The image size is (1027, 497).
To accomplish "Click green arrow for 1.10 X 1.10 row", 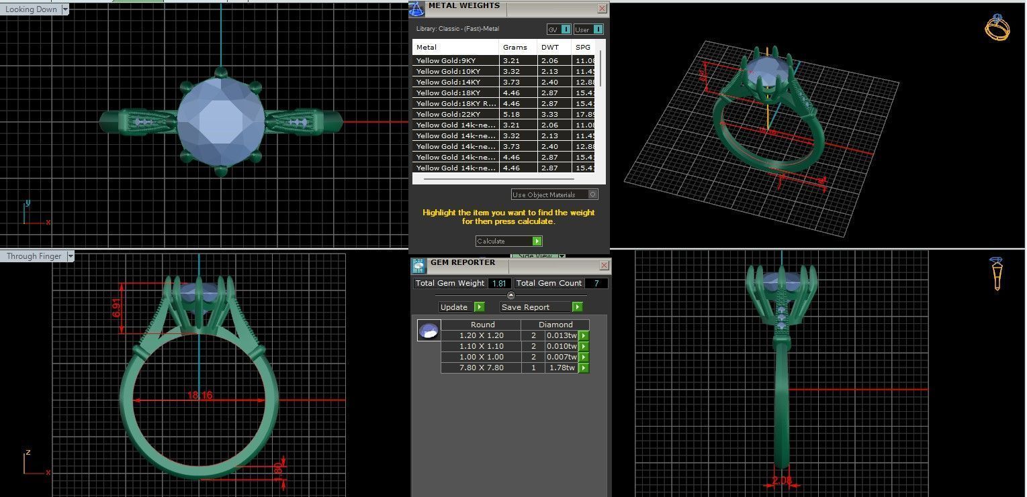I will [584, 347].
